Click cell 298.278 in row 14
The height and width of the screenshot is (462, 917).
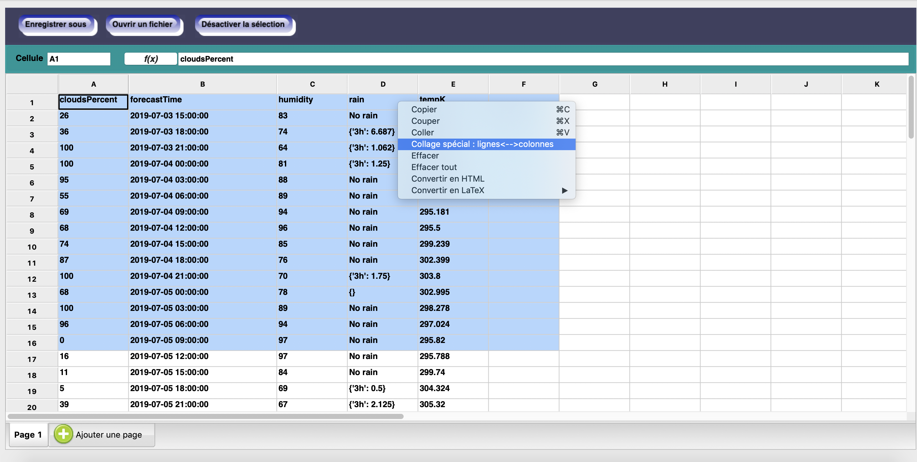(453, 310)
